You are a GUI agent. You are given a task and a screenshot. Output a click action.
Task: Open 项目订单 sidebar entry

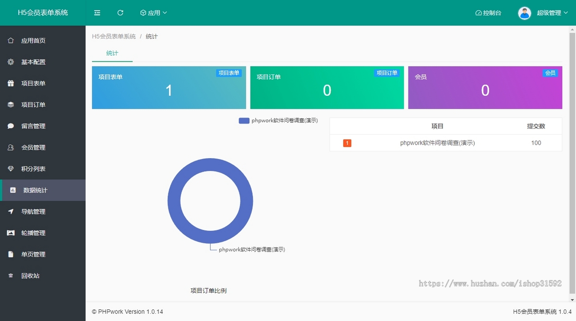[x=43, y=104]
